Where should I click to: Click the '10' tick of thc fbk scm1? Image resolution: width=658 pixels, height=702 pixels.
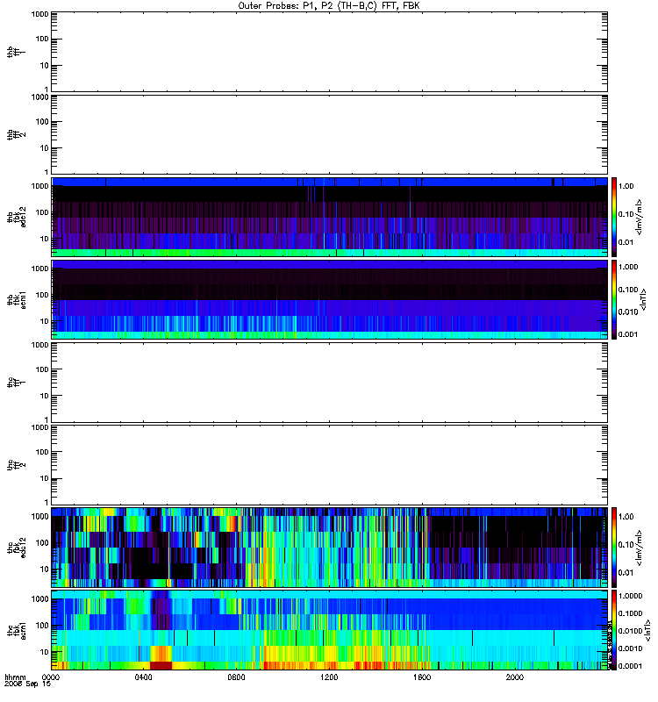(x=45, y=652)
